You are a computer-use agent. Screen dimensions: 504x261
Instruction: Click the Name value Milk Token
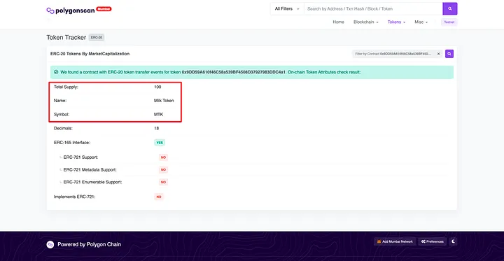(x=164, y=101)
